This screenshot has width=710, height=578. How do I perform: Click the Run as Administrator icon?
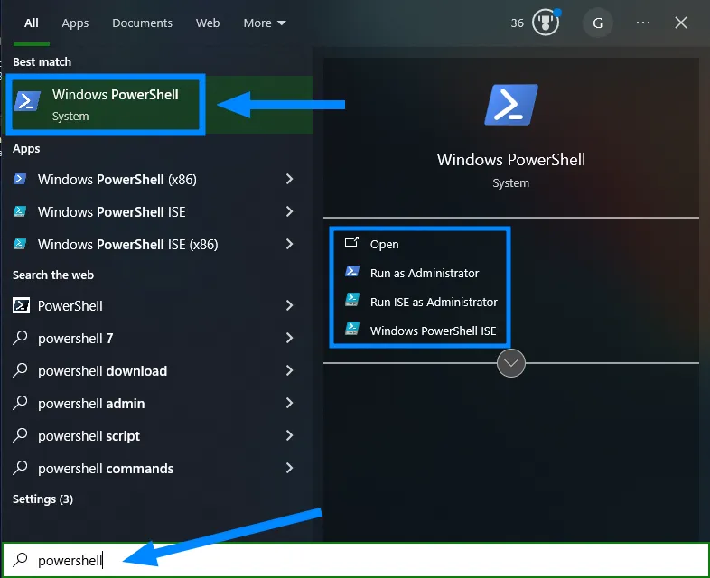click(351, 272)
